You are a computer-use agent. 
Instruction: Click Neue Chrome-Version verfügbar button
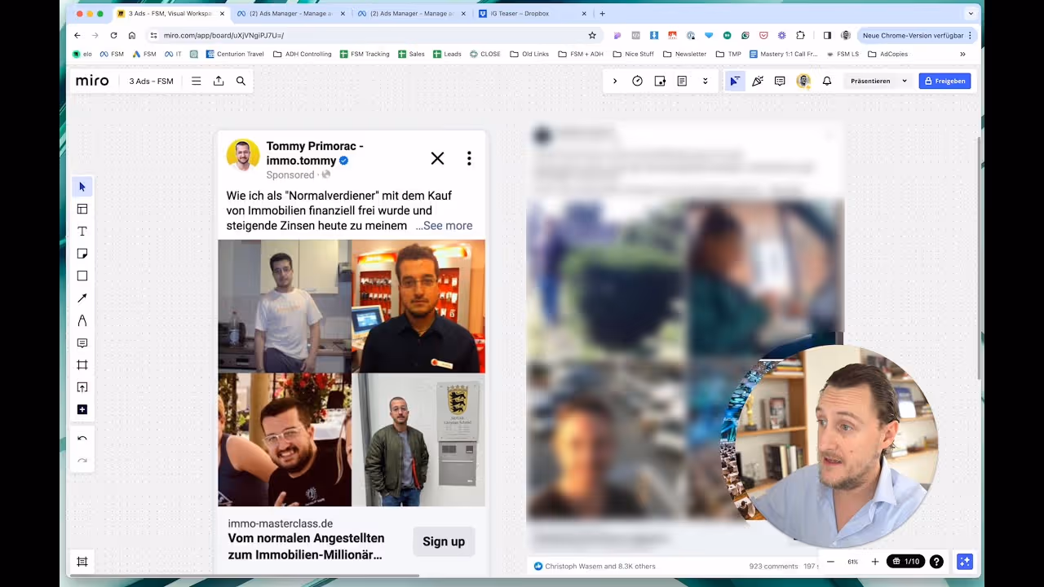tap(916, 35)
